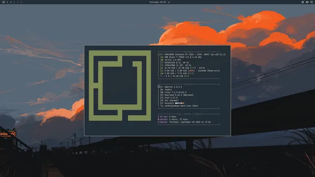Click the kernel gear icon beside Linux 7.1.9
This screenshot has height=177, width=315.
coord(162,92)
